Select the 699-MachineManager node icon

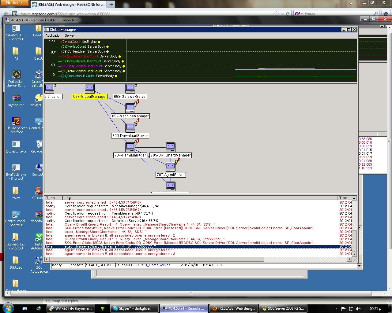130,108
